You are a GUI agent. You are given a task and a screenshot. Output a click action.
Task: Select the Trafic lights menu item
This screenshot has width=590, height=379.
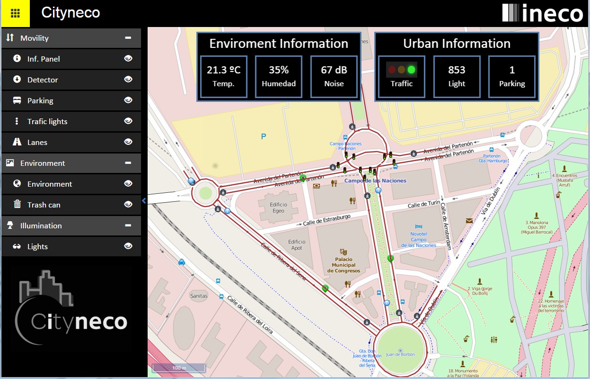(x=47, y=121)
